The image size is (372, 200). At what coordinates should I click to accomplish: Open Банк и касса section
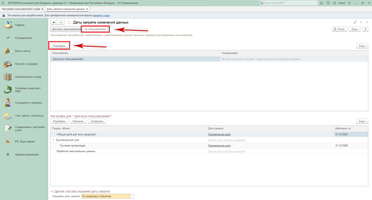coord(23,51)
